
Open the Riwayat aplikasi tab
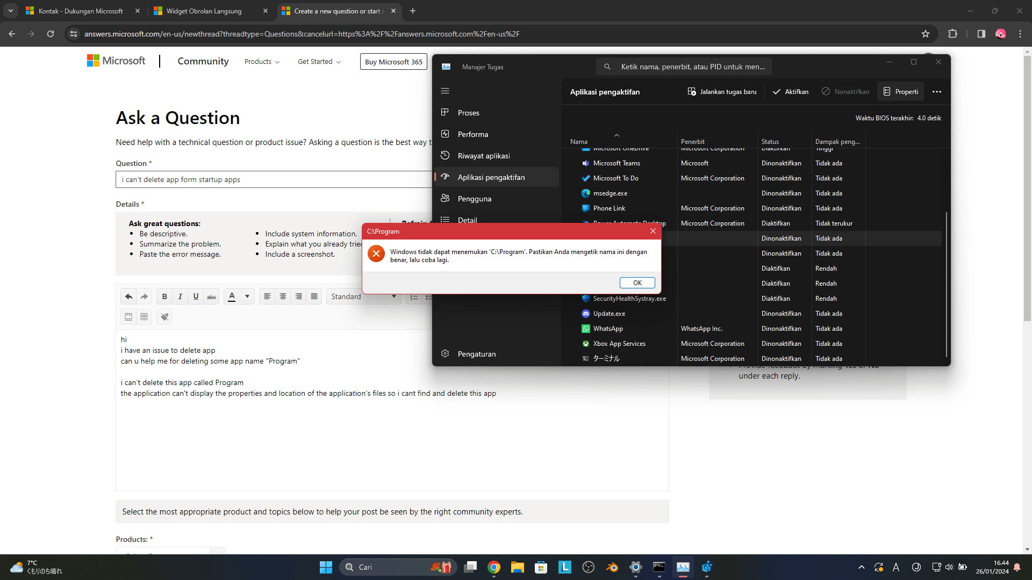tap(483, 156)
